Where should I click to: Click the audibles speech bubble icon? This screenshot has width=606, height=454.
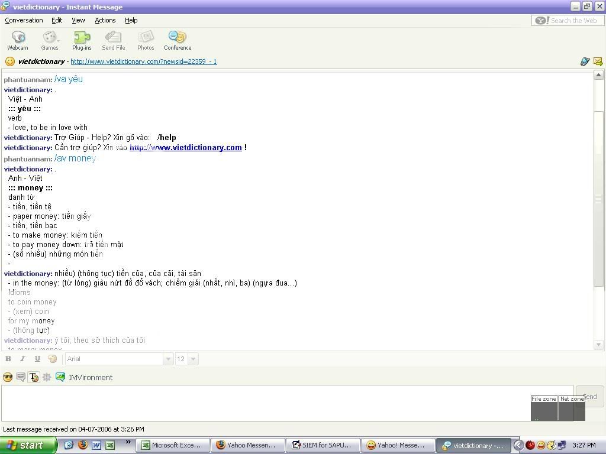[x=21, y=377]
